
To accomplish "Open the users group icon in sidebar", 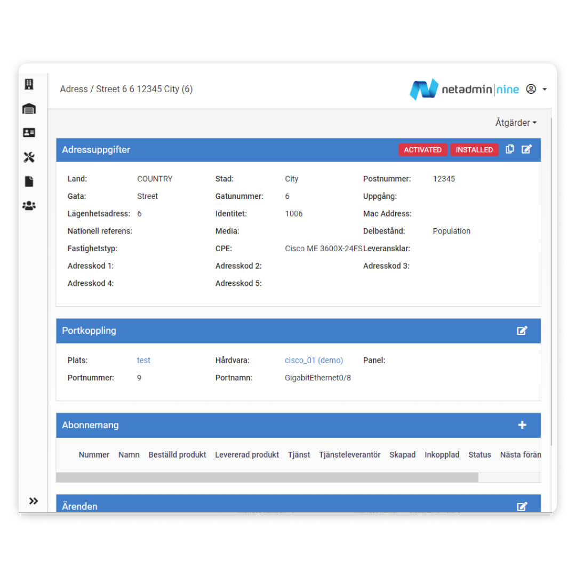I will [29, 205].
